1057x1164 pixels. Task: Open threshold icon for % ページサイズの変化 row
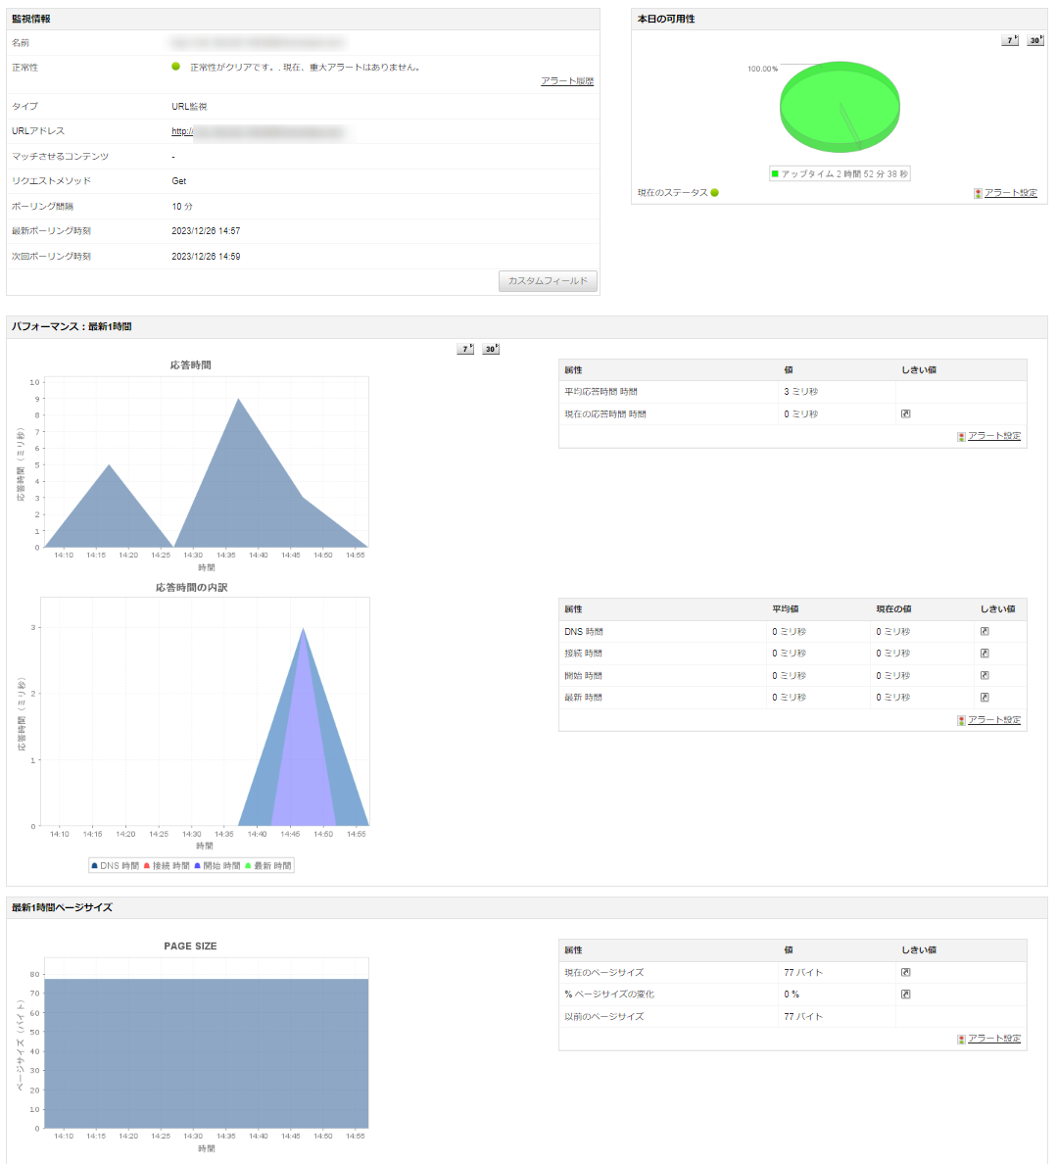(905, 994)
